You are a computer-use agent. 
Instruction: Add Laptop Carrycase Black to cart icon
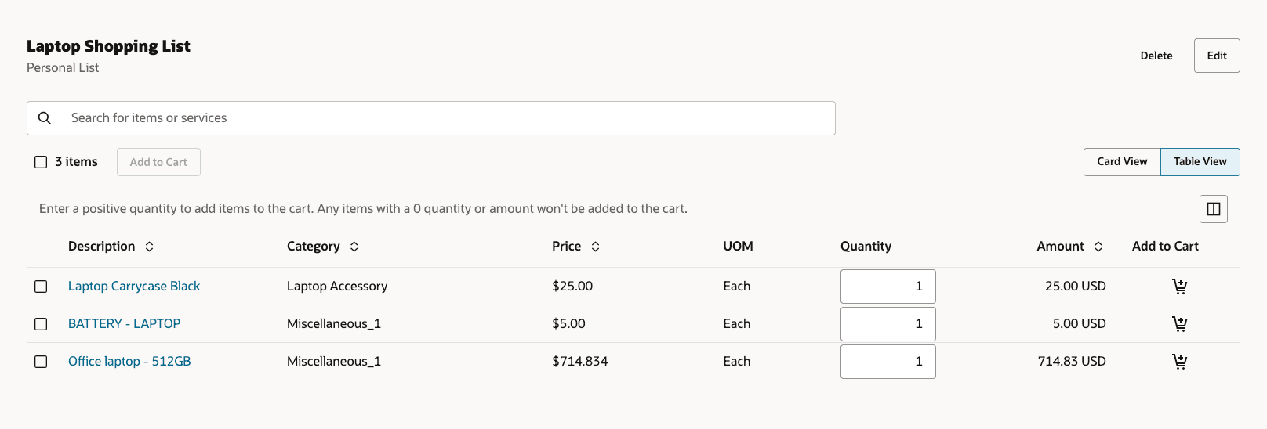(1179, 287)
